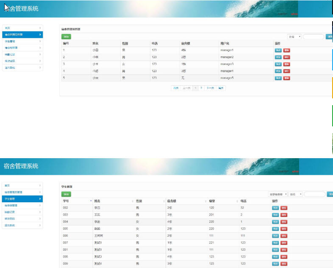Edit student row 009
The image size is (333, 268).
click(275, 264)
